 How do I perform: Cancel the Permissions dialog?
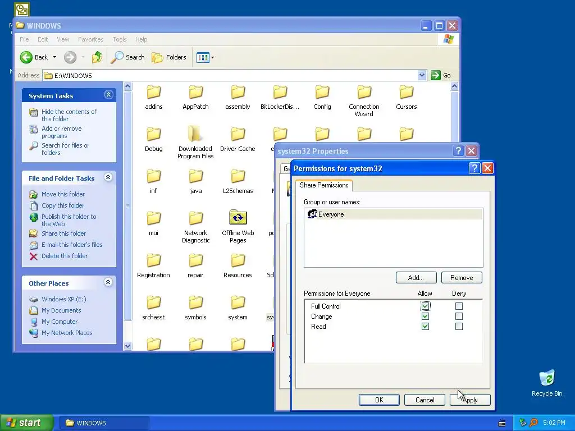pyautogui.click(x=425, y=400)
